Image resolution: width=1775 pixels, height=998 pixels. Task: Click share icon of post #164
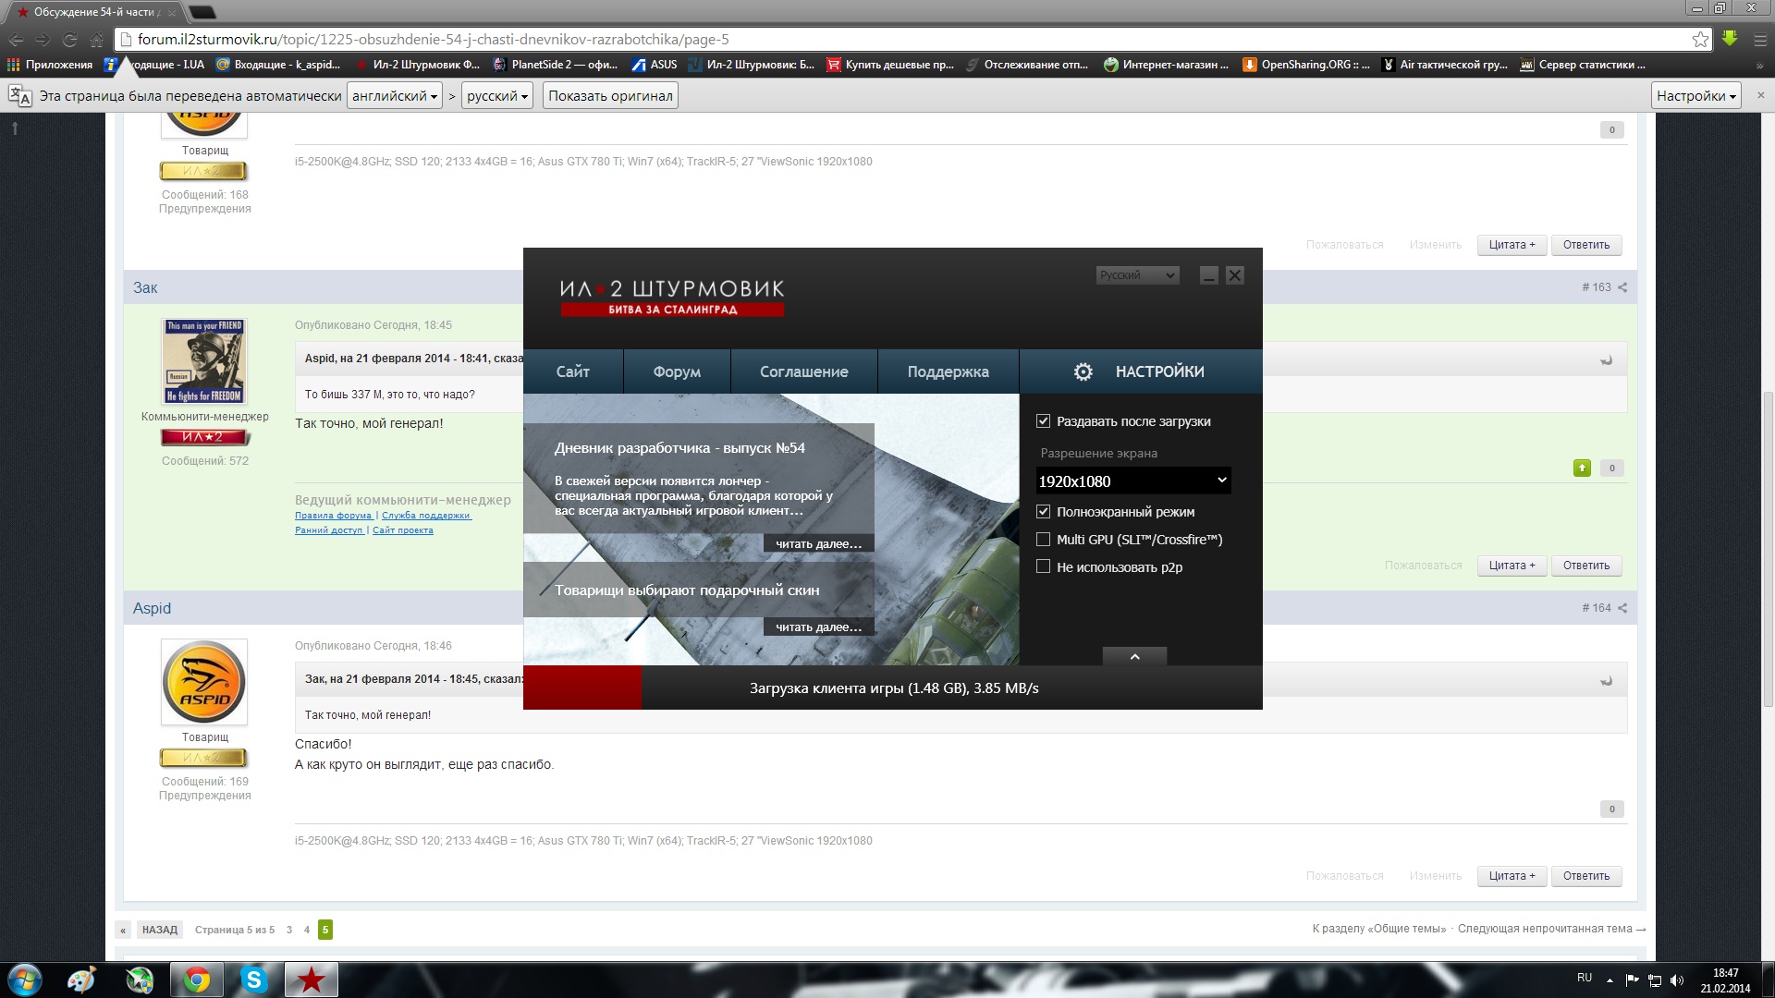click(x=1622, y=608)
